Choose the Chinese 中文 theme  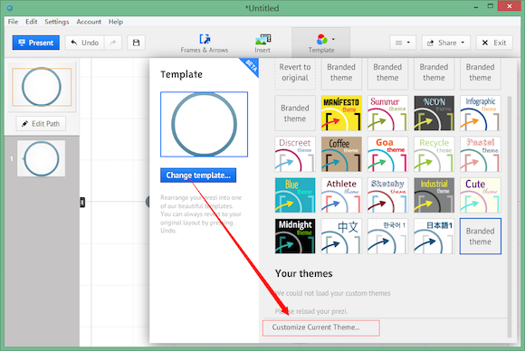pos(341,236)
